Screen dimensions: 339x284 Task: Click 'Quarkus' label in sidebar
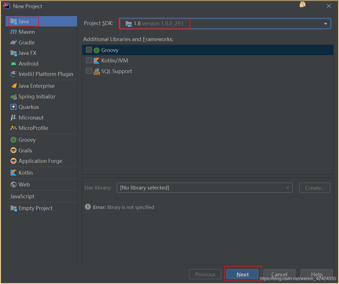29,107
